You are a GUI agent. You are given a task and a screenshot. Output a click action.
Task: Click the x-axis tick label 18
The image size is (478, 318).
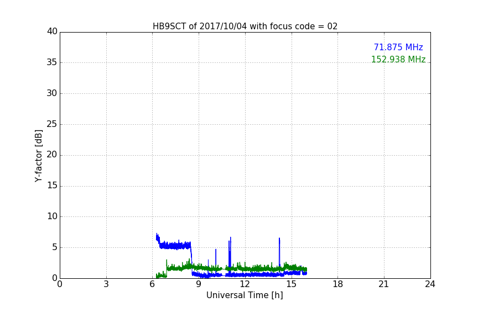click(338, 284)
